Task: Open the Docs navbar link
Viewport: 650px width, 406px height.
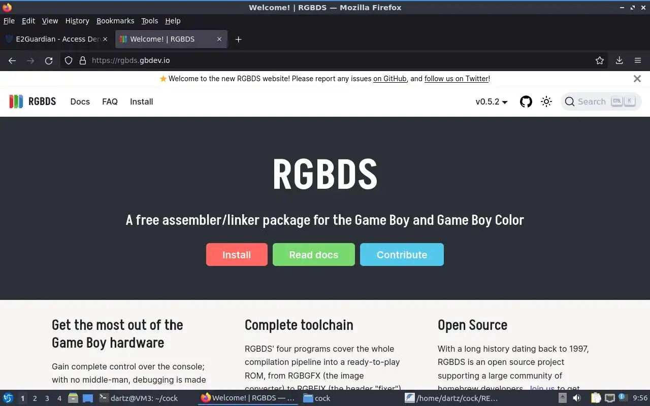Action: [80, 101]
